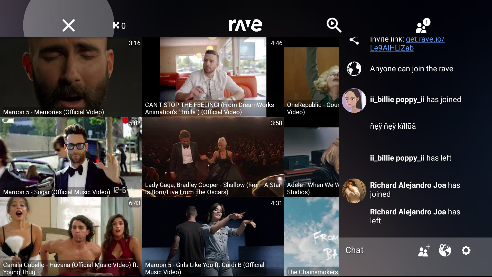
Task: Tap the add friends icon
Action: point(424,250)
